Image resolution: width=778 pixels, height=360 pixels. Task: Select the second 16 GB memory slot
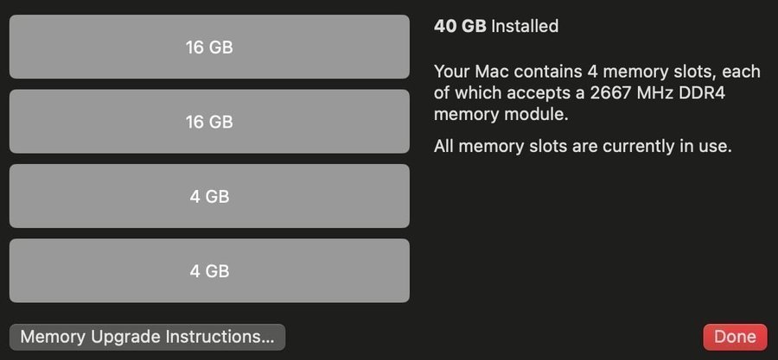point(209,122)
